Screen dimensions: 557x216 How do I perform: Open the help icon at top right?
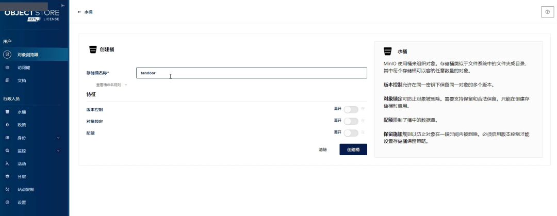point(547,12)
